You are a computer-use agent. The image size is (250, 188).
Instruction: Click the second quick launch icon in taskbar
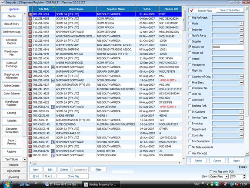[27, 185]
